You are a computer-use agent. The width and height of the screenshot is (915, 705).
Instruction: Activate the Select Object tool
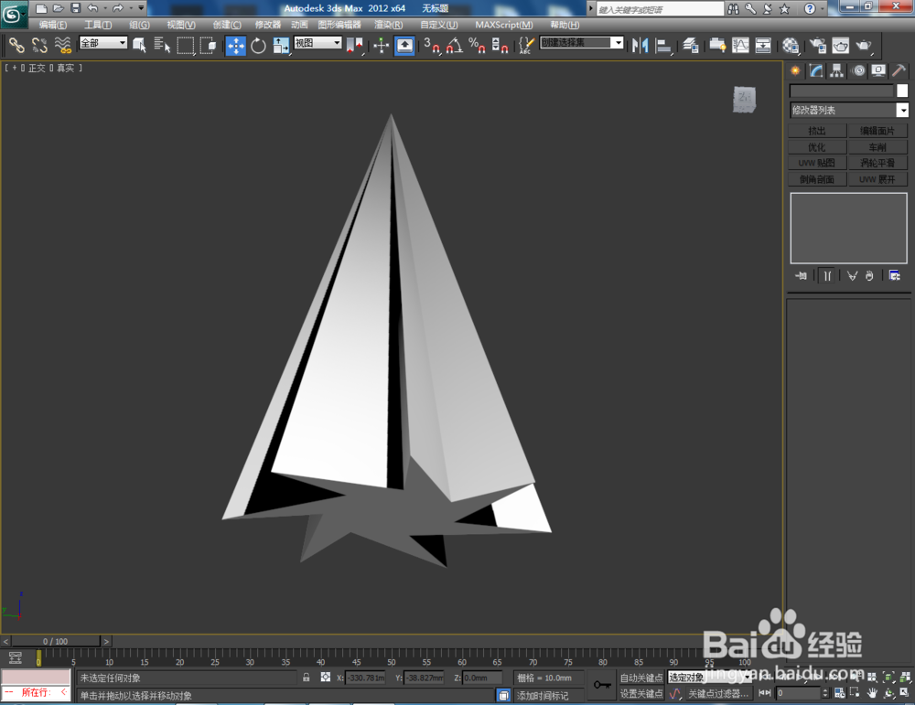click(x=139, y=45)
